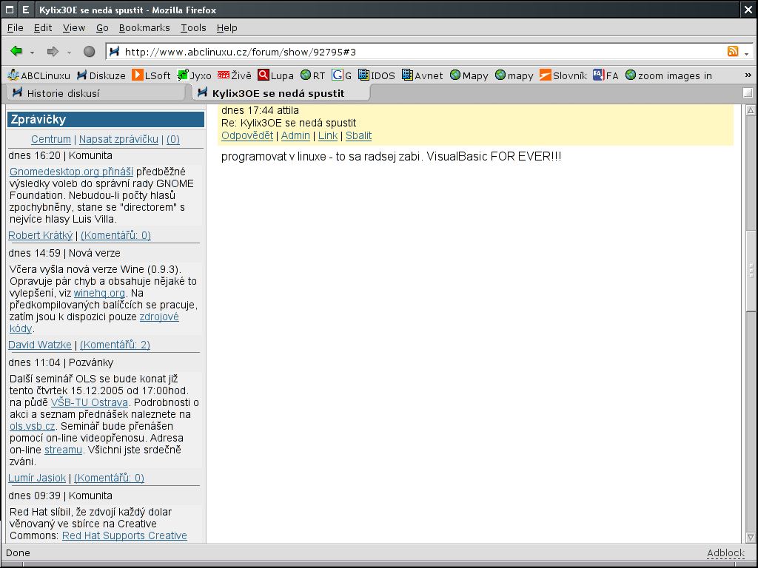The width and height of the screenshot is (758, 568).
Task: Open the Back history dropdown arrow
Action: (32, 53)
